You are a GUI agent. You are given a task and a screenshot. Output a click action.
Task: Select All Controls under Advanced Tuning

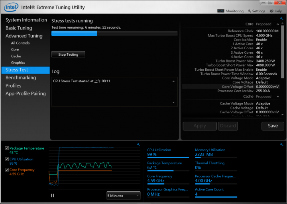click(20, 43)
